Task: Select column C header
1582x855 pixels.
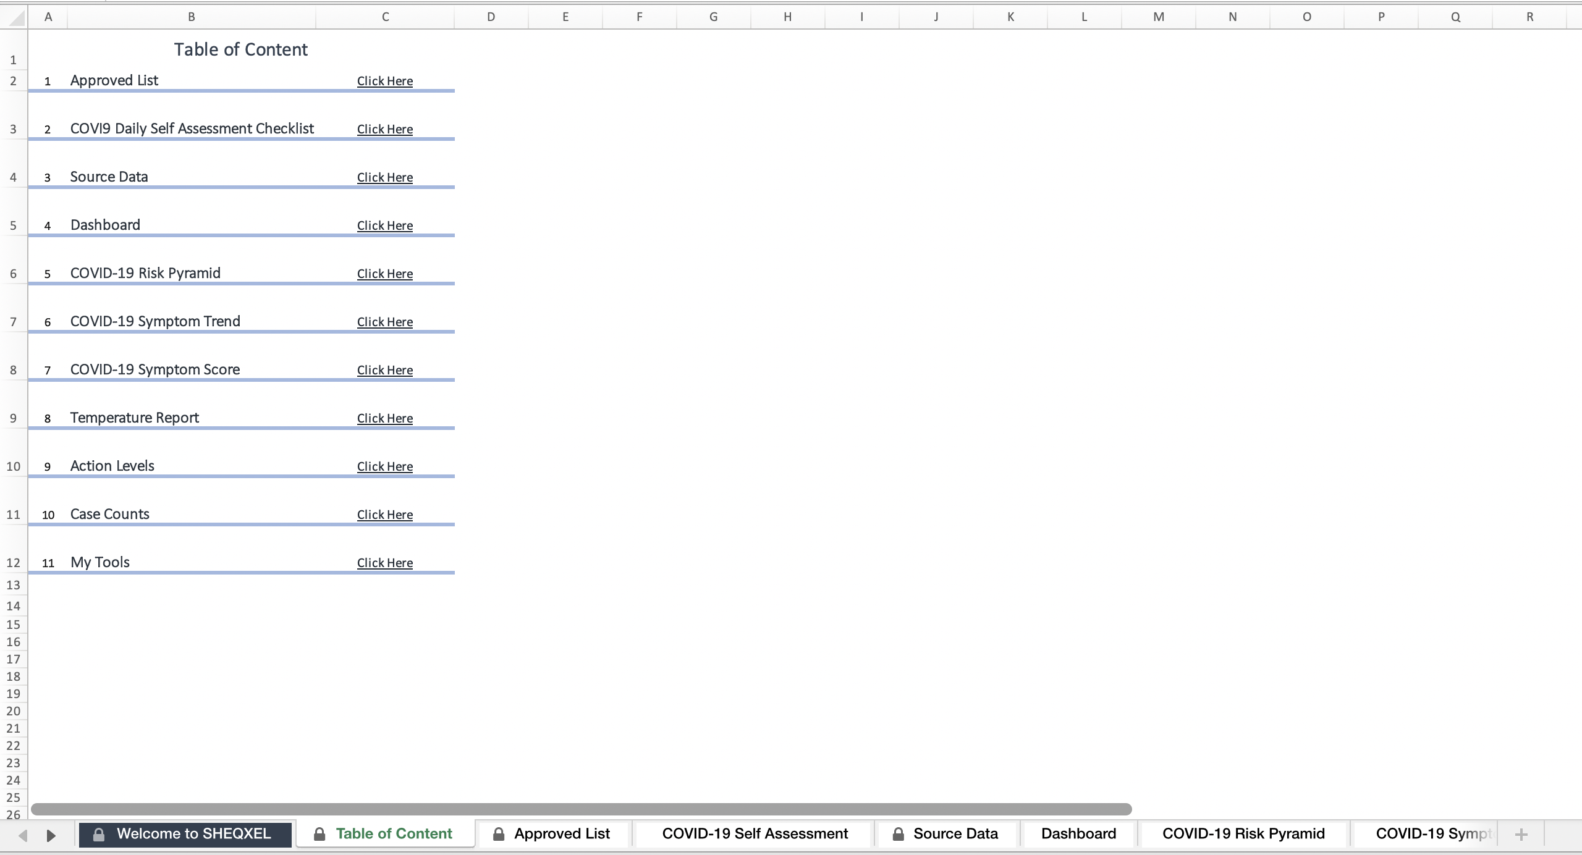Action: (x=385, y=17)
